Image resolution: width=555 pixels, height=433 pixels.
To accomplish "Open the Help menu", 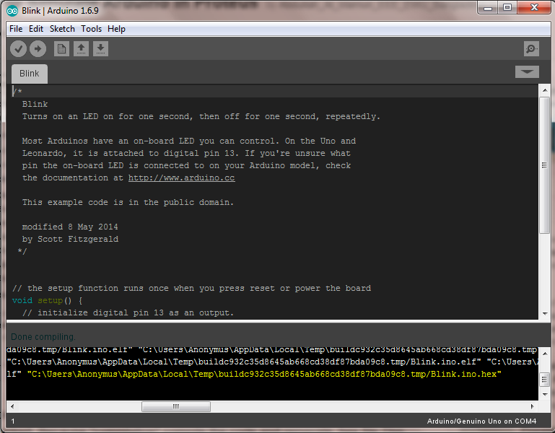I will (116, 29).
